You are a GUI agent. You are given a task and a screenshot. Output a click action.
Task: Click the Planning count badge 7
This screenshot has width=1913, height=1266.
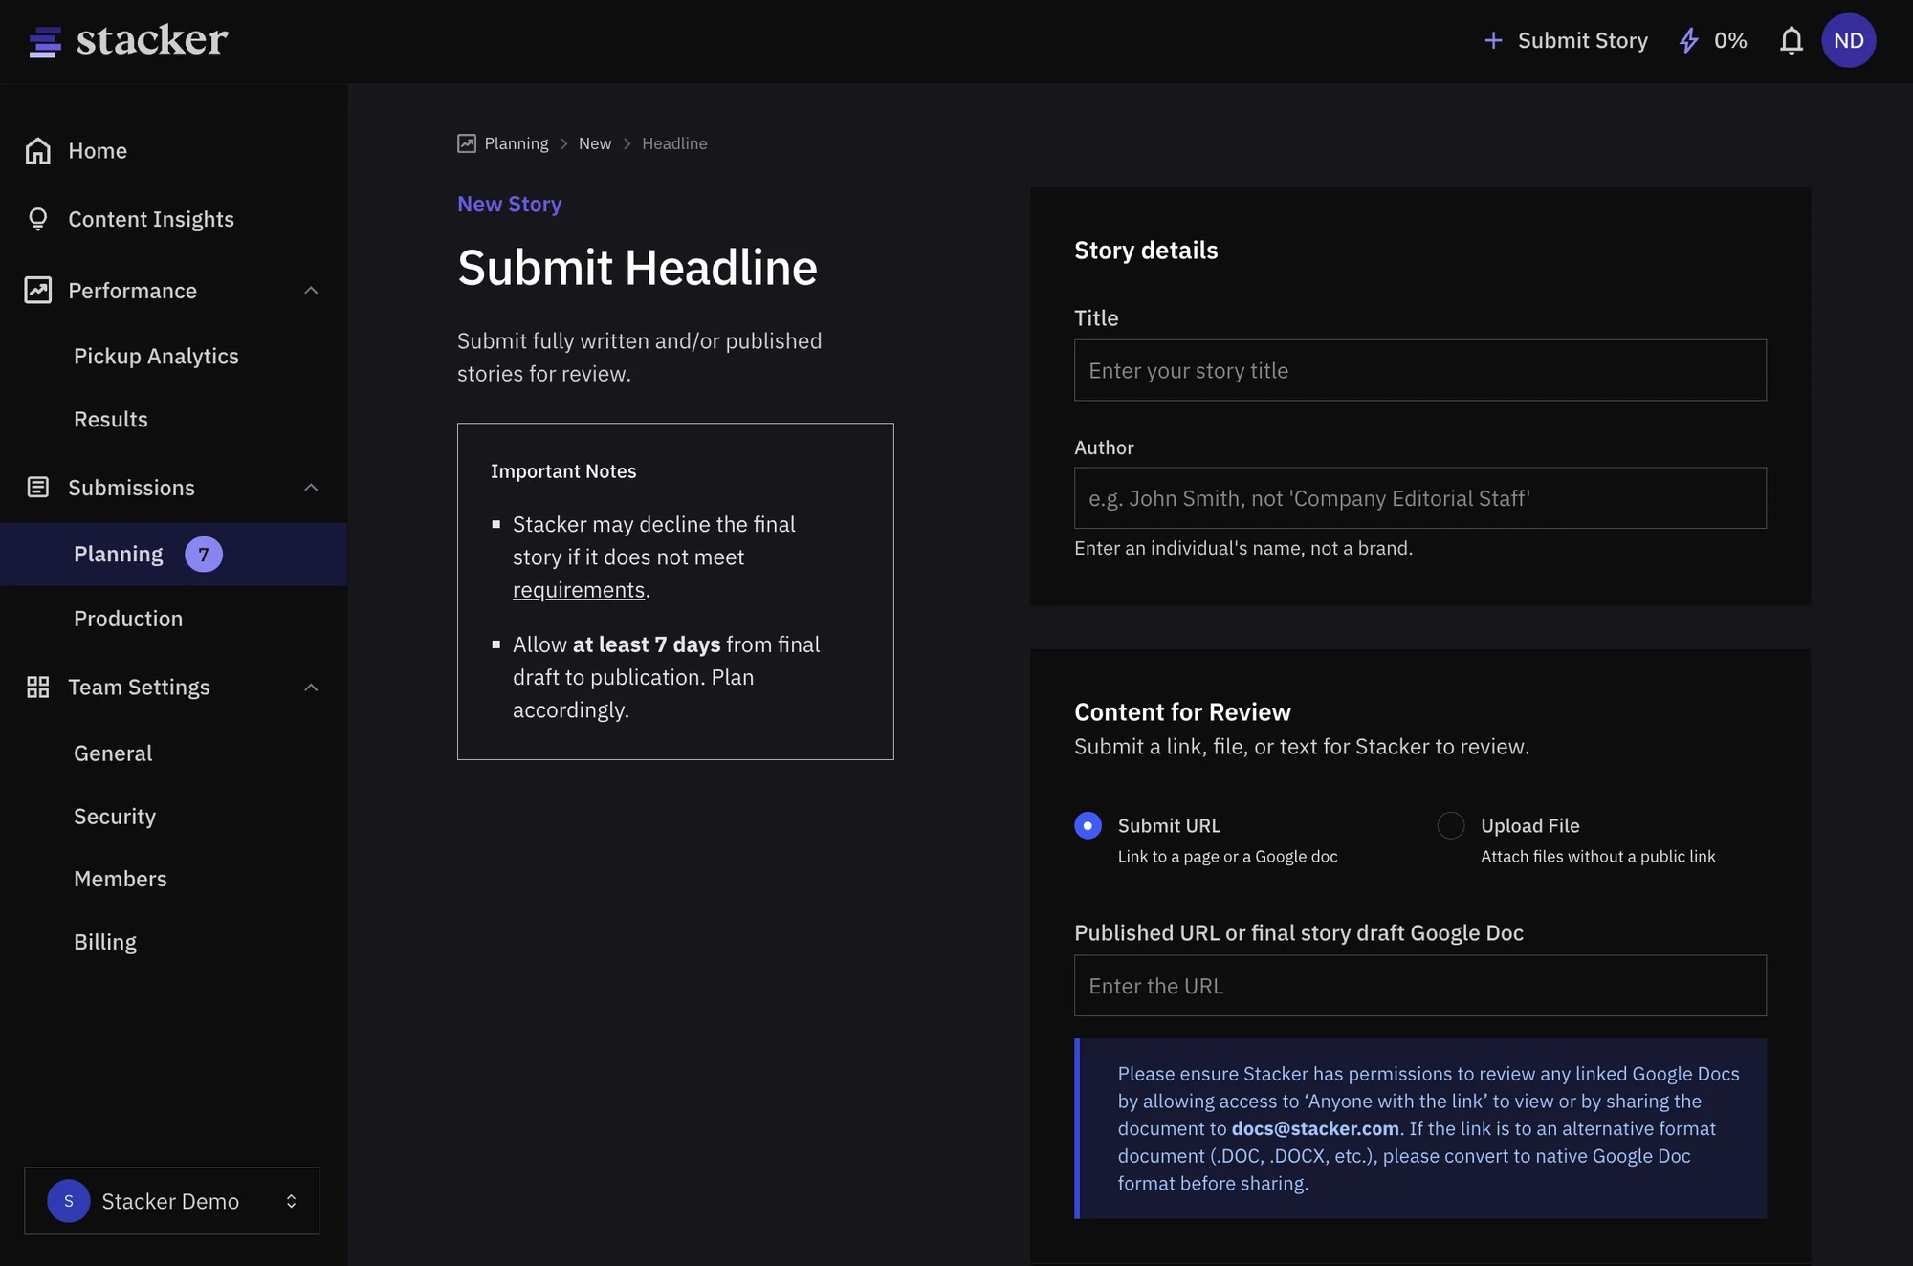coord(204,555)
